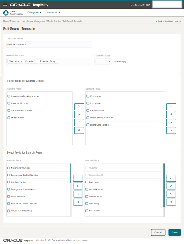The height and width of the screenshot is (244, 184).
Task: Click Back to Mobile Check-In link
Action: pos(168,21)
